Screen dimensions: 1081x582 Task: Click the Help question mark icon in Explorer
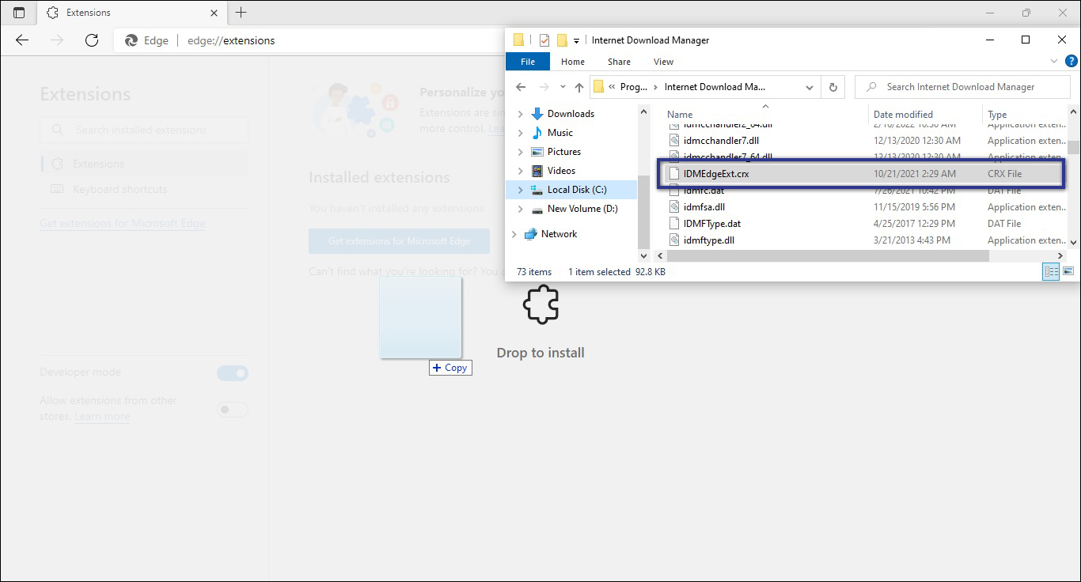coord(1072,61)
